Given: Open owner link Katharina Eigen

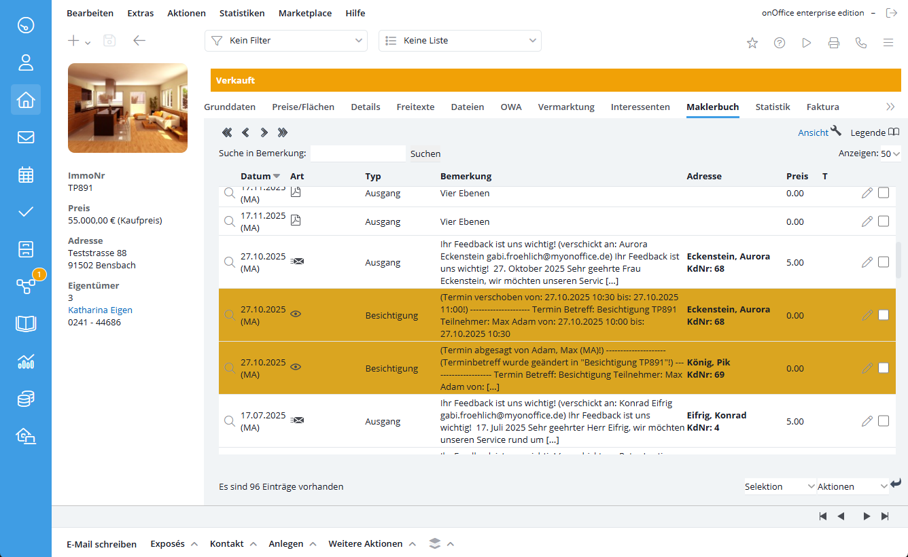Looking at the screenshot, I should click(x=100, y=310).
